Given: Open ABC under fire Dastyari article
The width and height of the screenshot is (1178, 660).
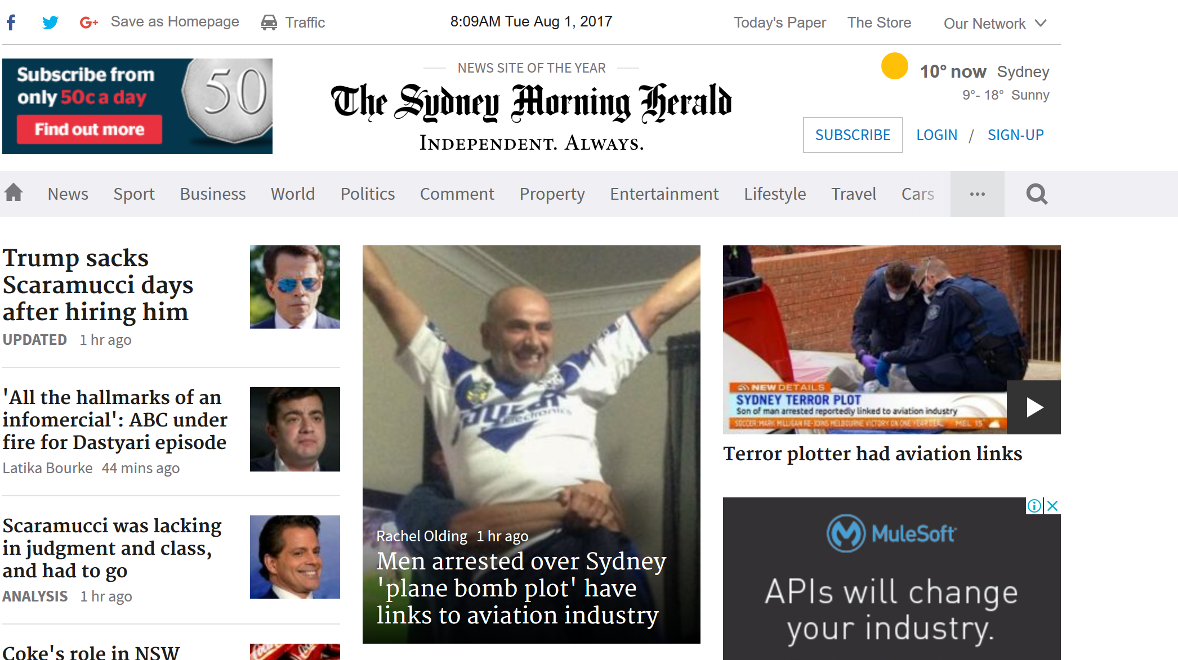Looking at the screenshot, I should (115, 420).
